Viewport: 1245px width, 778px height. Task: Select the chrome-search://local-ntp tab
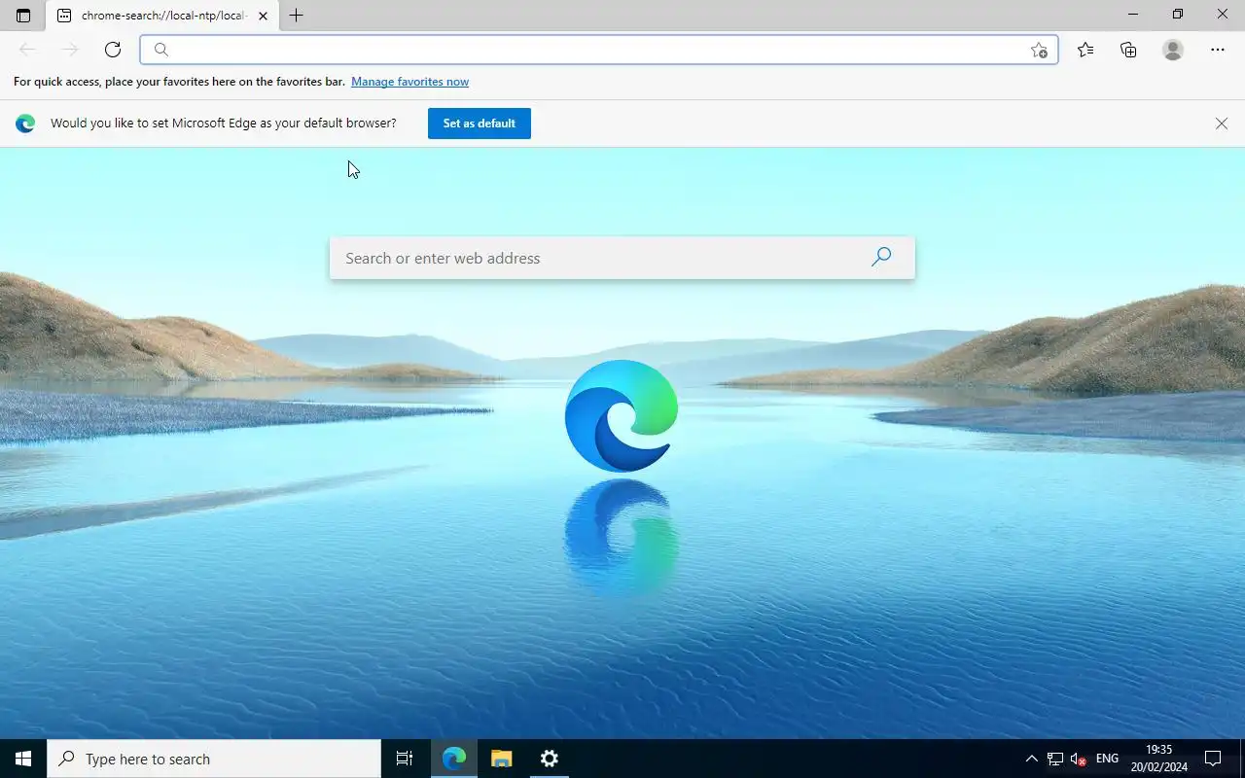click(161, 16)
